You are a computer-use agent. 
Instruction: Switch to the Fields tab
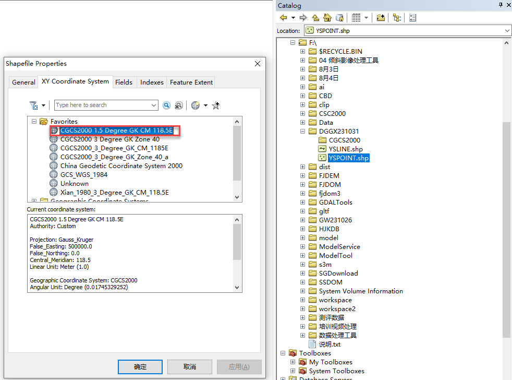point(124,82)
